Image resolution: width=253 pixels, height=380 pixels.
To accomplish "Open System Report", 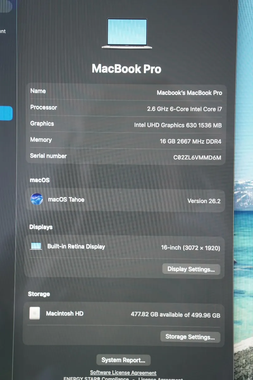I will pos(123,360).
